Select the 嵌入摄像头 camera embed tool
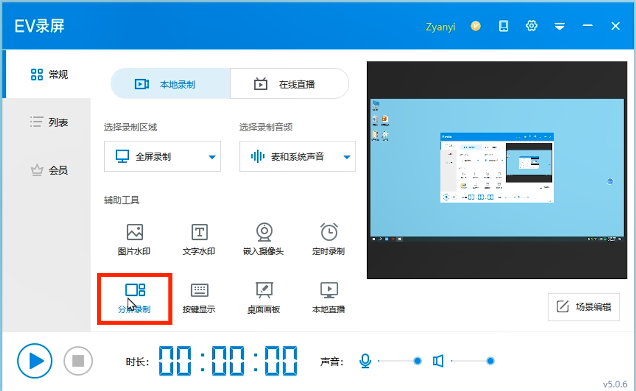Viewport: 636px width, 391px height. coord(264,239)
